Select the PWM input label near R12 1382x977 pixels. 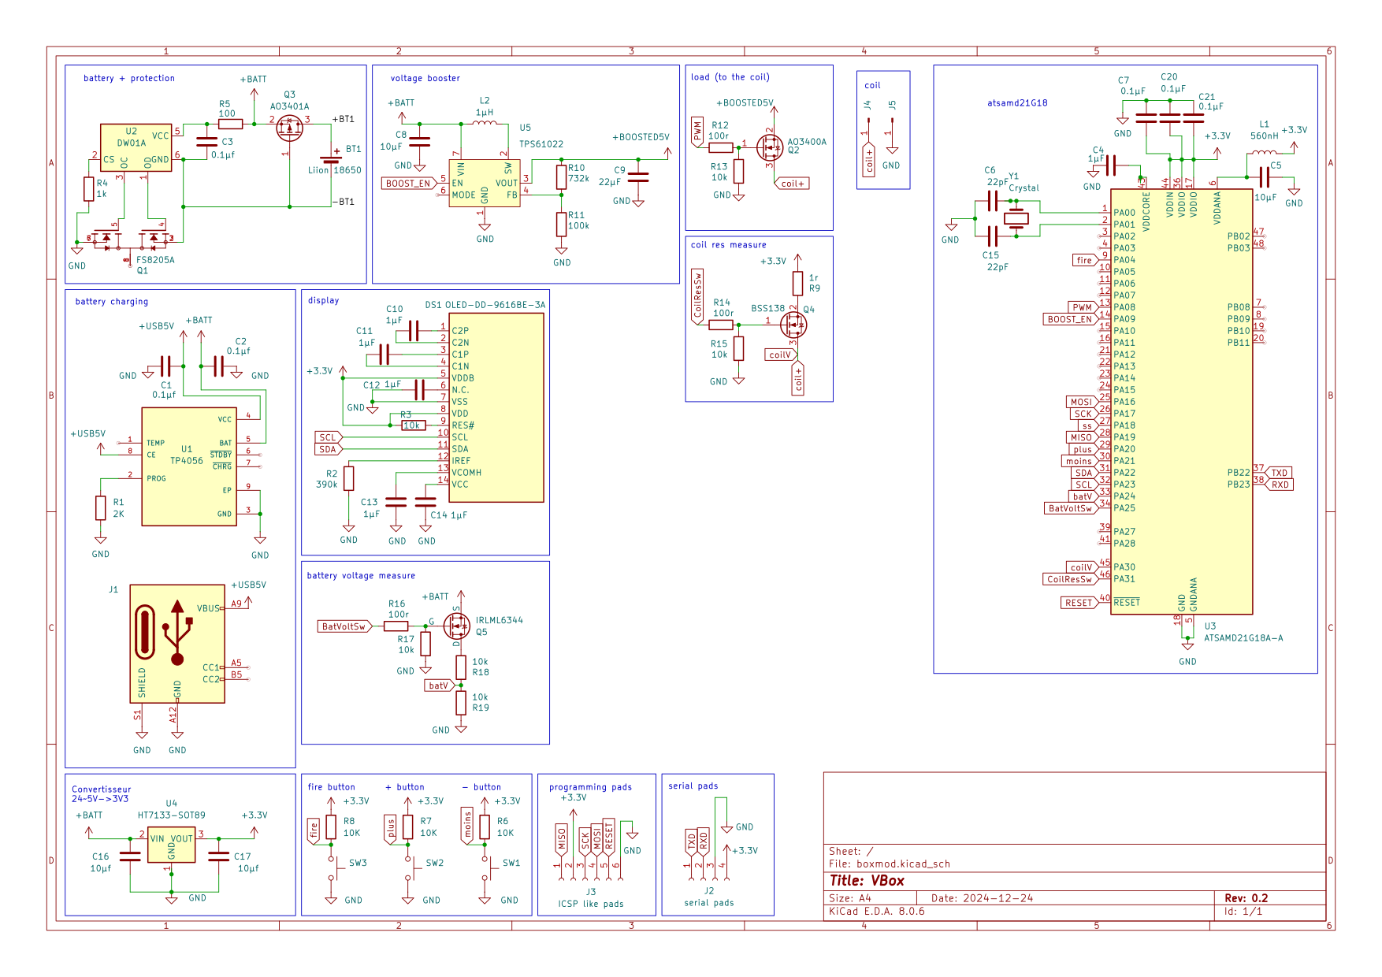click(697, 132)
